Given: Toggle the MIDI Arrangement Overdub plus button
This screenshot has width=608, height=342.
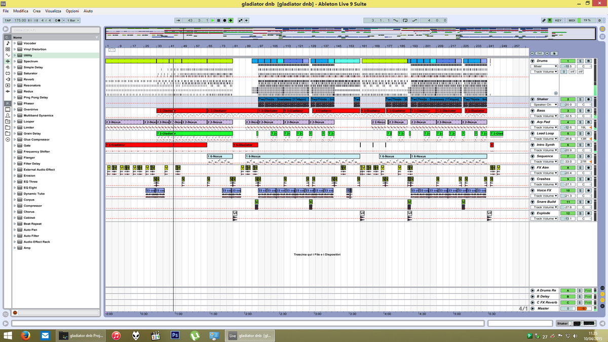Looking at the screenshot, I should click(x=231, y=20).
